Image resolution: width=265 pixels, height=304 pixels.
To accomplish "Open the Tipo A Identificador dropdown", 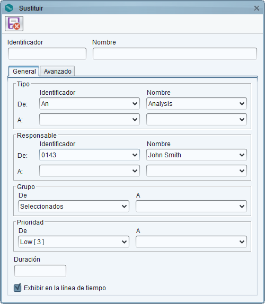I will point(90,120).
